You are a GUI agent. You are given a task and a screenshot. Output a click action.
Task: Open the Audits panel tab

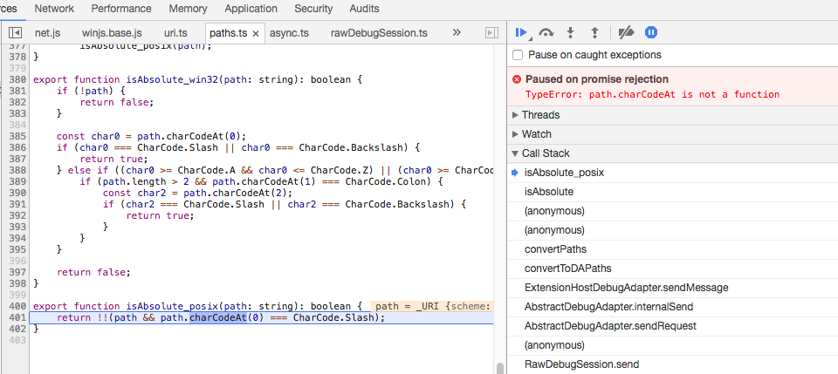[x=365, y=9]
